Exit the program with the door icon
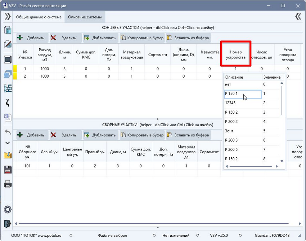The width and height of the screenshot is (306, 241). pyautogui.click(x=8, y=224)
